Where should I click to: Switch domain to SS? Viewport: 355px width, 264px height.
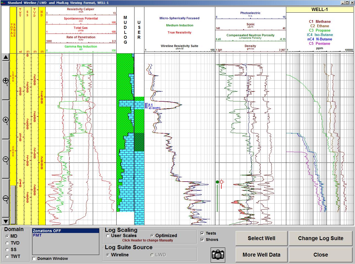tap(7, 250)
